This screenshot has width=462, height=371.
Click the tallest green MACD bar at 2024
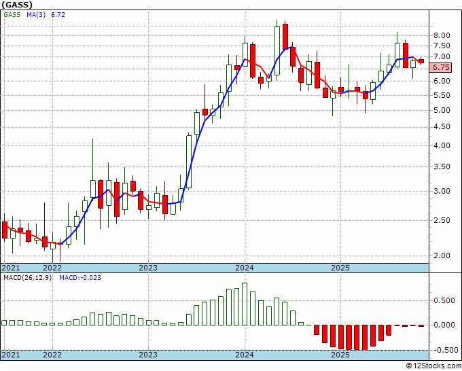(245, 304)
